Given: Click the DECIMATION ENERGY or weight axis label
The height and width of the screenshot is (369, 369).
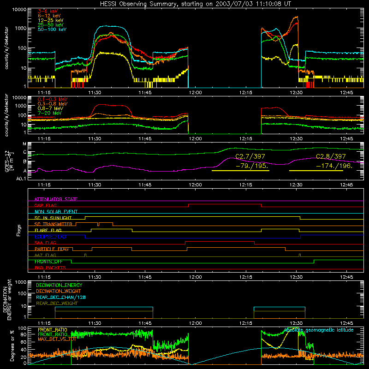Looking at the screenshot, I should click(7, 299).
